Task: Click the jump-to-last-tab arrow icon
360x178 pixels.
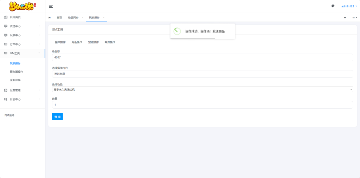Action: pyautogui.click(x=345, y=18)
